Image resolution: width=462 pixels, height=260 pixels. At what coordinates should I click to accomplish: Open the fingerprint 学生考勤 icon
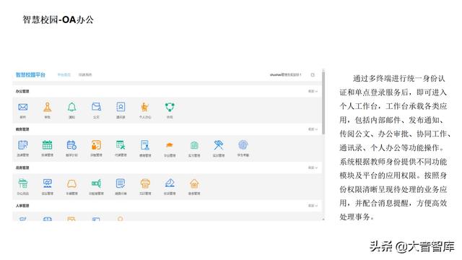pyautogui.click(x=243, y=144)
